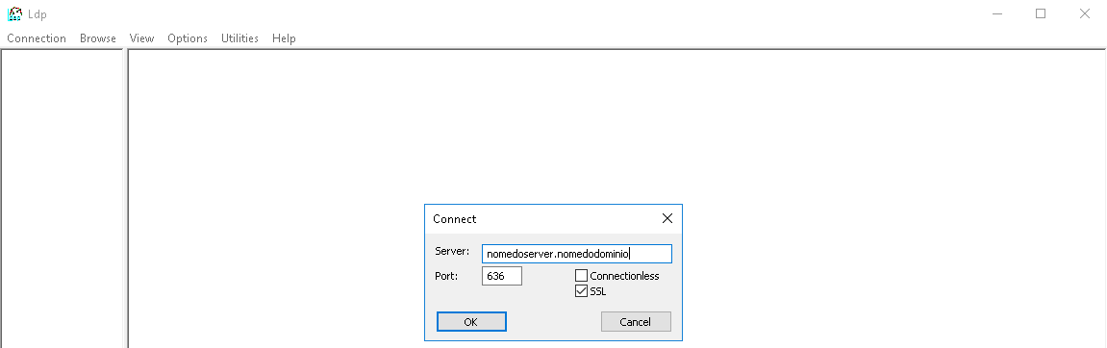Click the Ldp application icon in title bar
Image resolution: width=1107 pixels, height=348 pixels.
click(14, 13)
